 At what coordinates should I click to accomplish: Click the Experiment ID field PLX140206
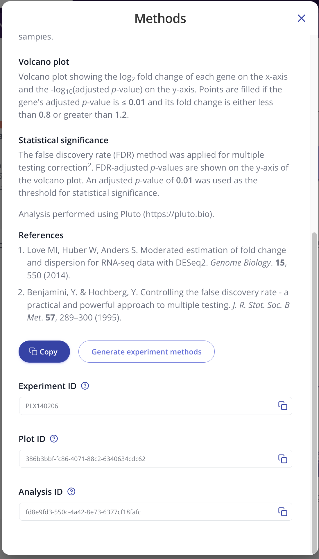145,406
